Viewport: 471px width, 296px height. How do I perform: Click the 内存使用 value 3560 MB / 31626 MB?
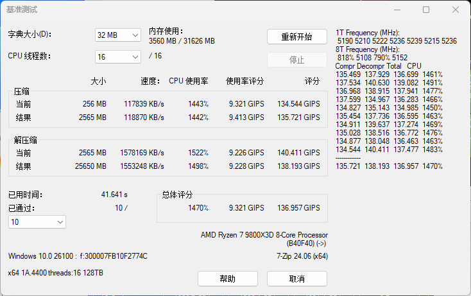[x=182, y=41]
